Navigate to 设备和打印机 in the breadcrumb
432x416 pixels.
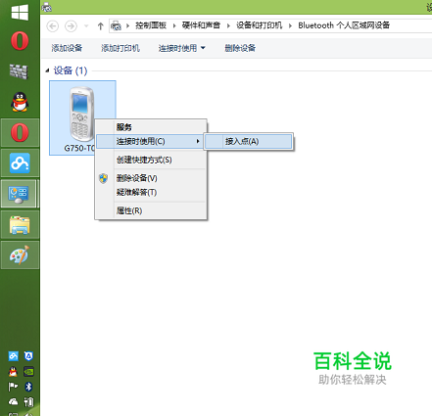tap(260, 25)
